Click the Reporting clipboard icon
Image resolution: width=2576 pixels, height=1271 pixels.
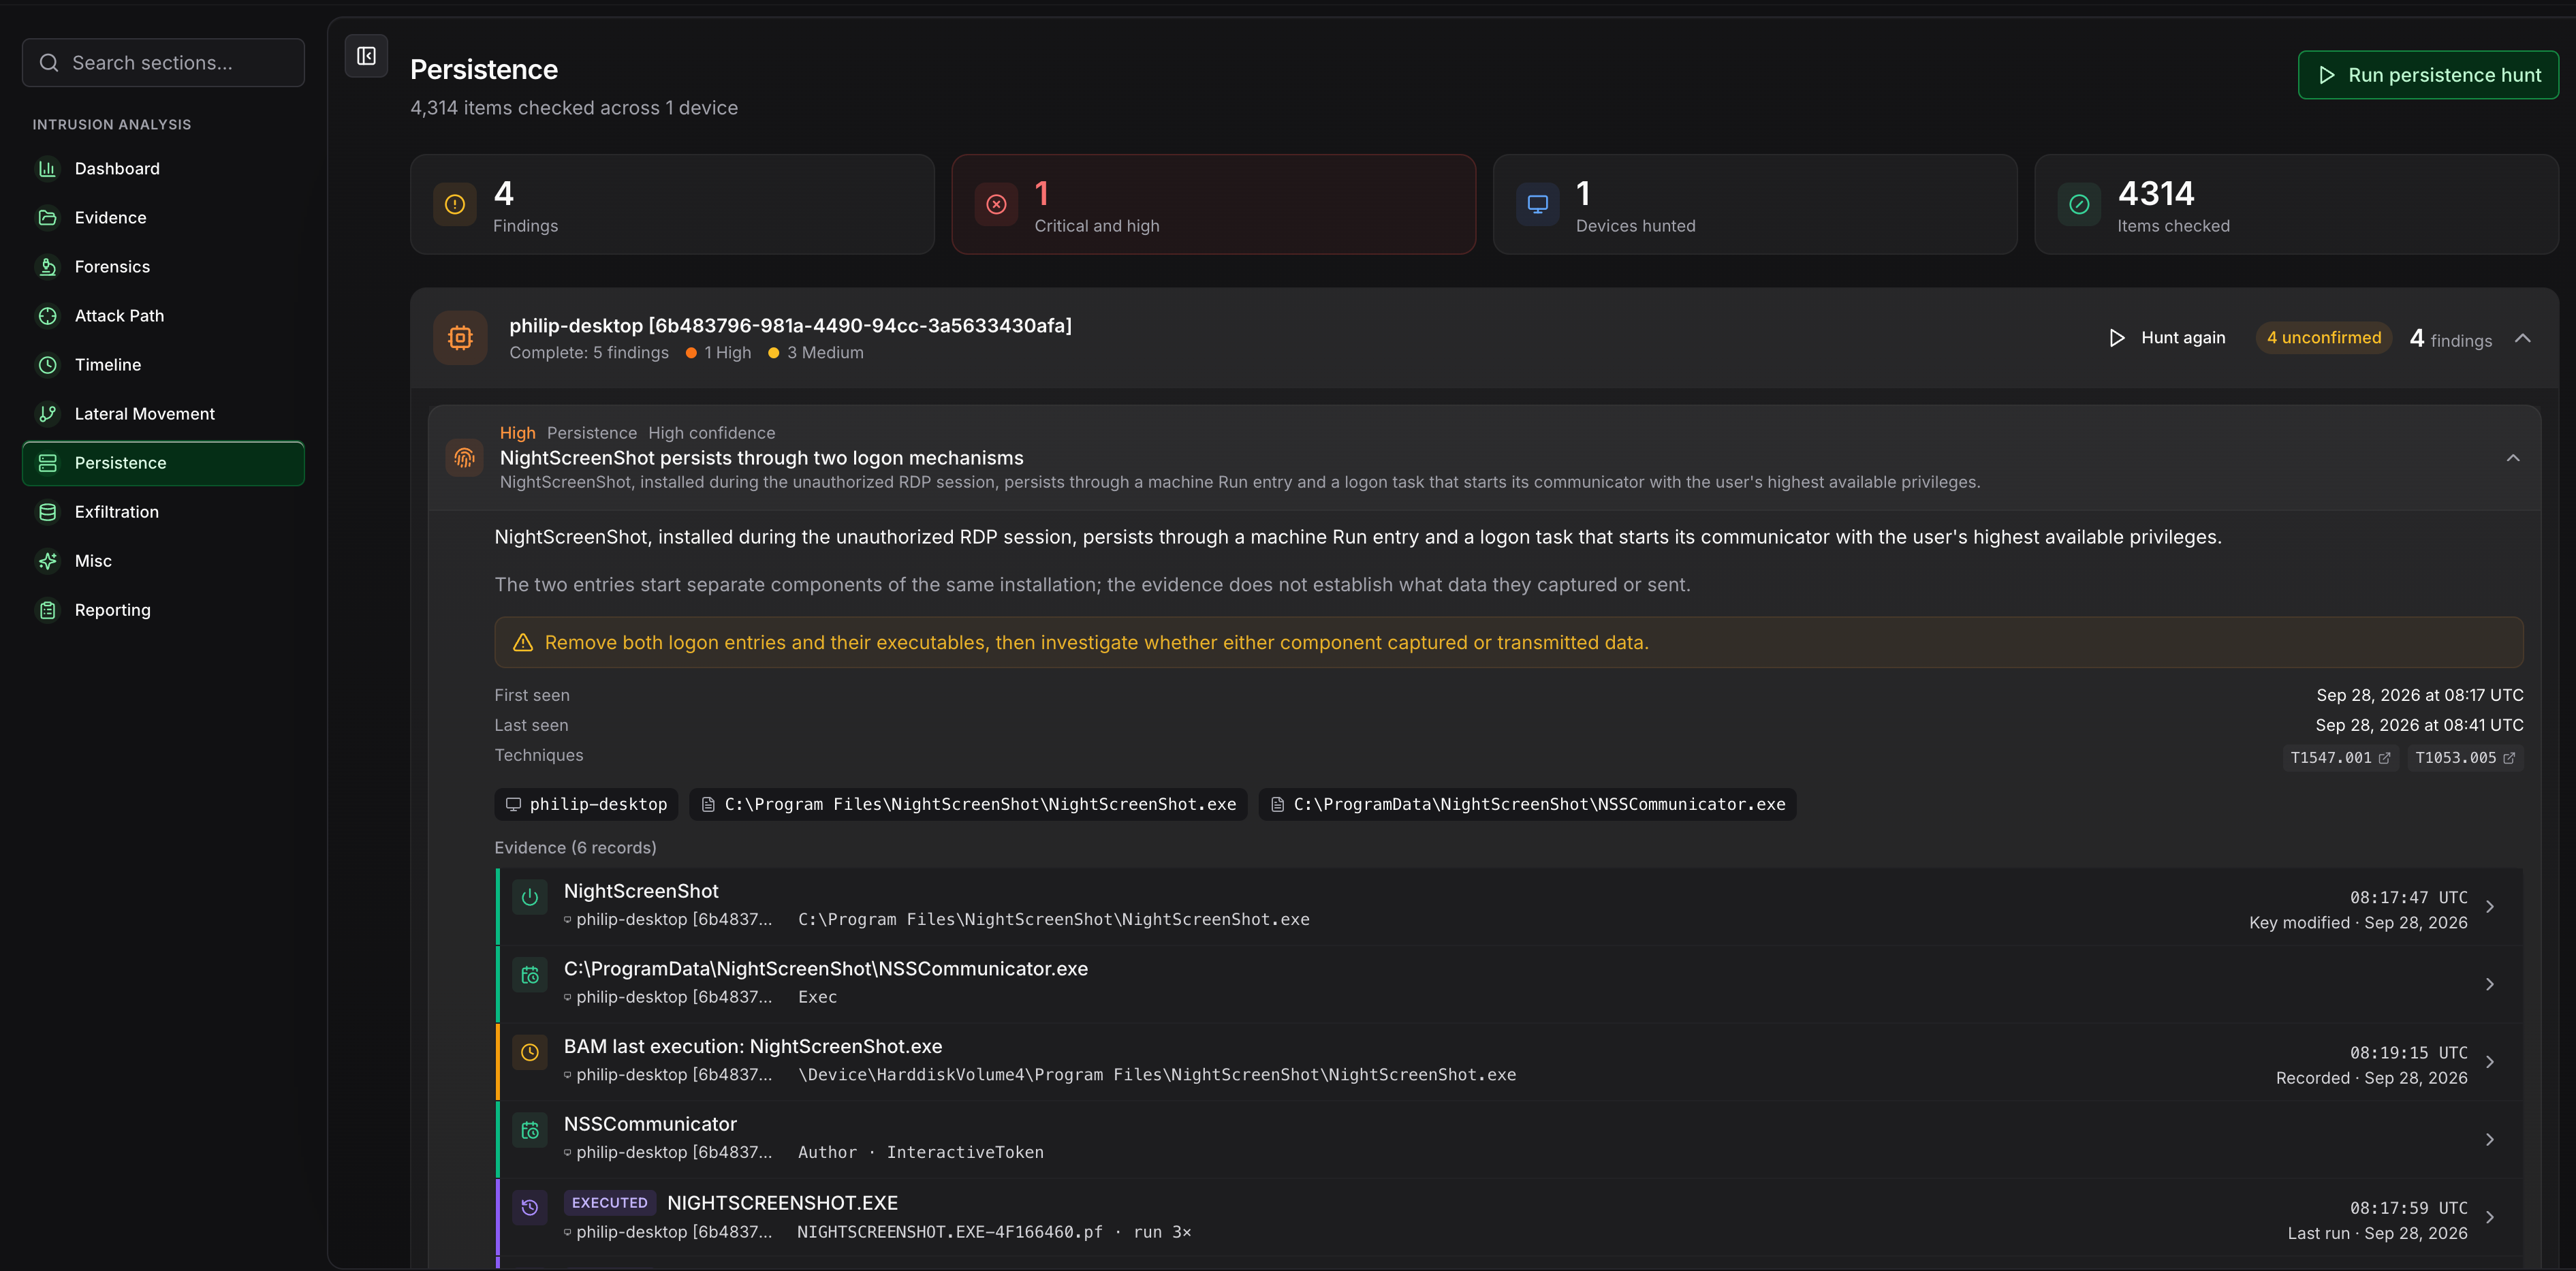47,610
